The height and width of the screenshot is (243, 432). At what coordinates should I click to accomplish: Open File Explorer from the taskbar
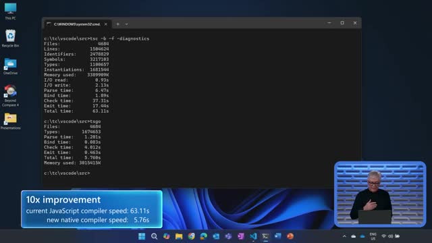179,236
